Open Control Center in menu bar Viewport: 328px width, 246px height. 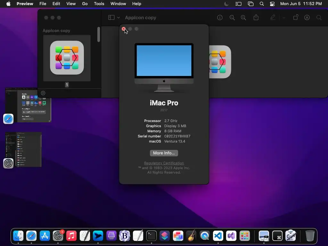pos(272,4)
